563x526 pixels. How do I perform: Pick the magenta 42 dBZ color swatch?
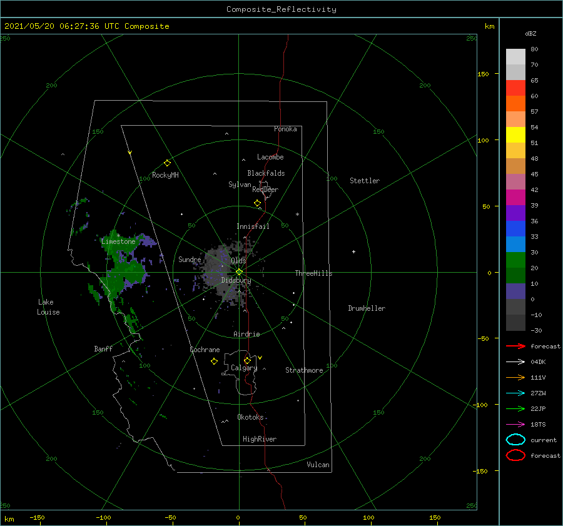point(515,197)
